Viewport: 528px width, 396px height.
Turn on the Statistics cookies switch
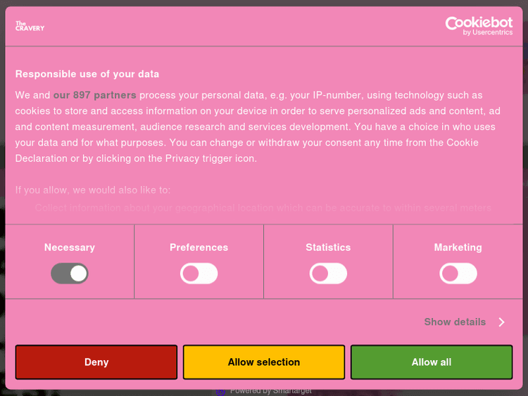click(328, 274)
